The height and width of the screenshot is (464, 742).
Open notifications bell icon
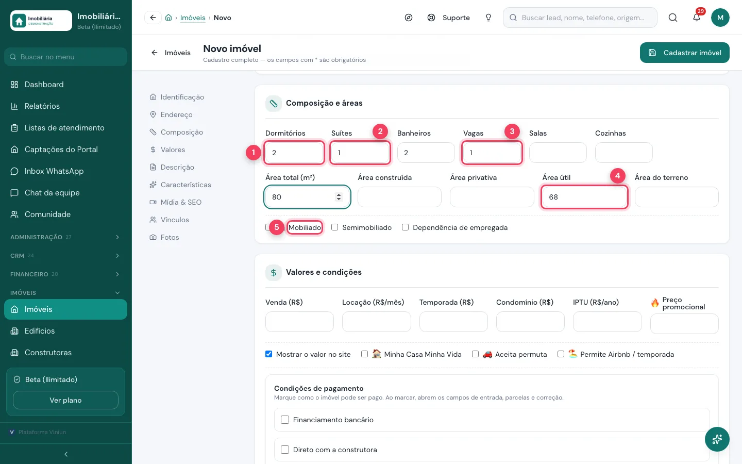pyautogui.click(x=697, y=18)
